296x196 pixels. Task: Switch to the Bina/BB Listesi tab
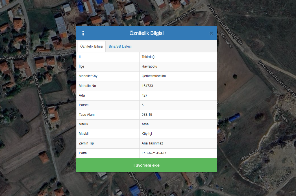(x=120, y=46)
